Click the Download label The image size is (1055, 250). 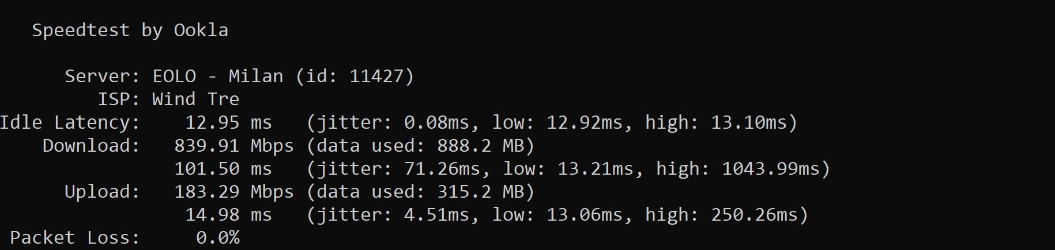click(91, 145)
